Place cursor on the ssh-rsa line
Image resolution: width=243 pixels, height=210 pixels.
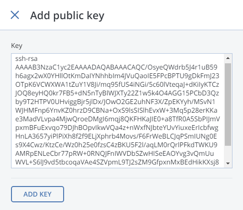pos(26,59)
